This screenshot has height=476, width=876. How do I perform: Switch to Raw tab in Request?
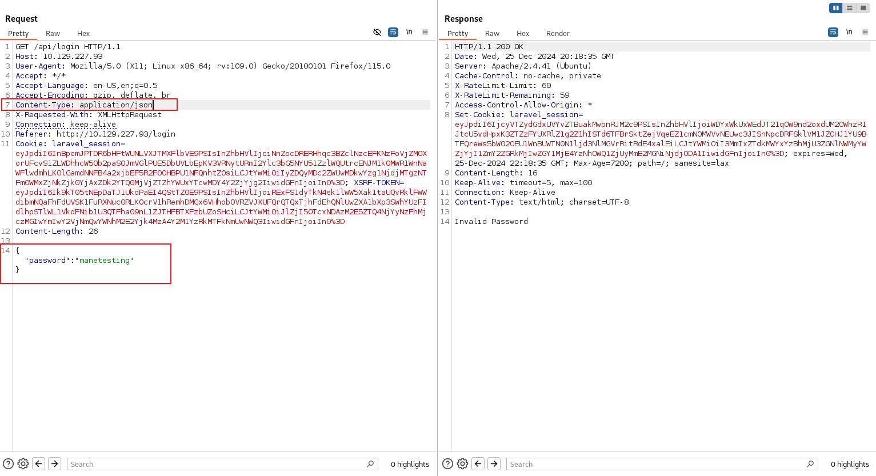tap(53, 34)
